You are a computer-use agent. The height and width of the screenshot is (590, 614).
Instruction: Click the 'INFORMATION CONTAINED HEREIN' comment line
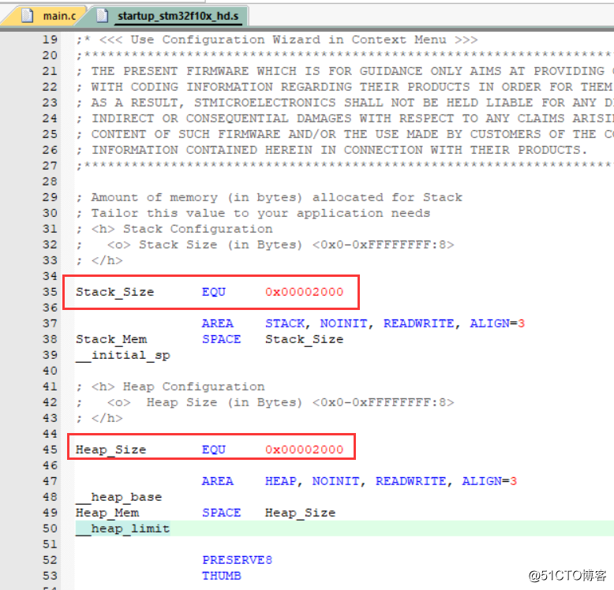pyautogui.click(x=332, y=150)
